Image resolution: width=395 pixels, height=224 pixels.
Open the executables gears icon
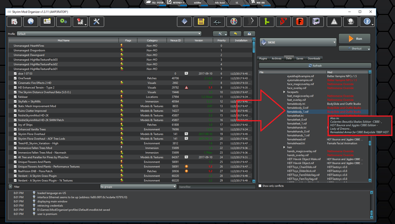point(64,22)
